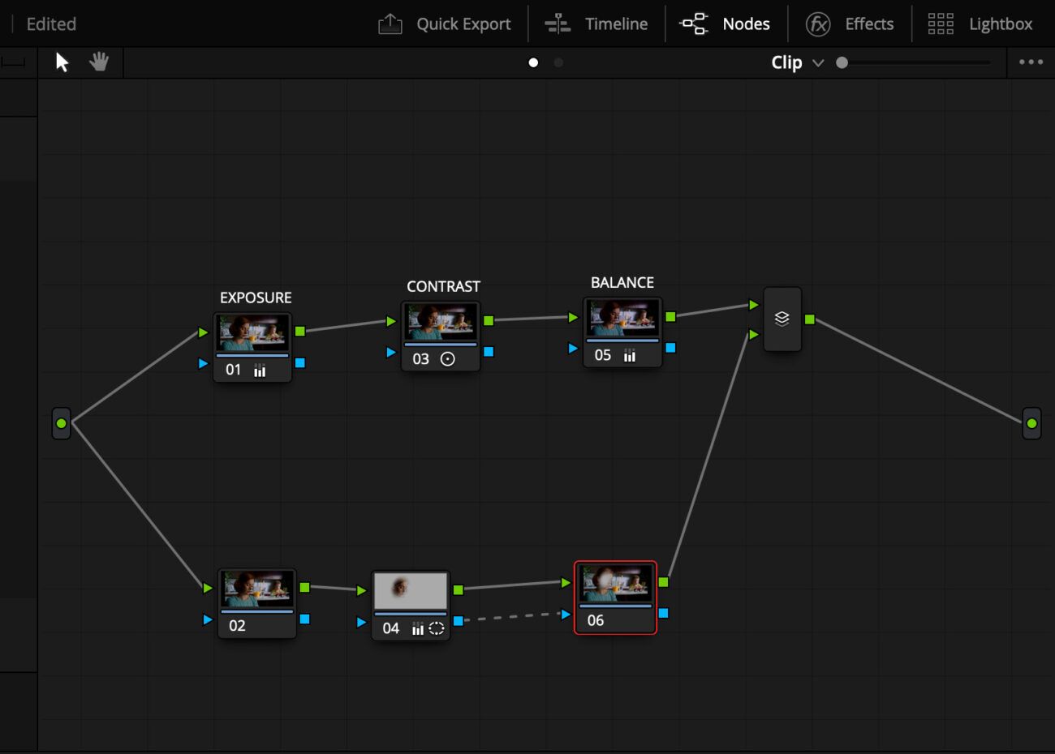The height and width of the screenshot is (754, 1055).
Task: Click the green source node on the left
Action: pos(61,422)
